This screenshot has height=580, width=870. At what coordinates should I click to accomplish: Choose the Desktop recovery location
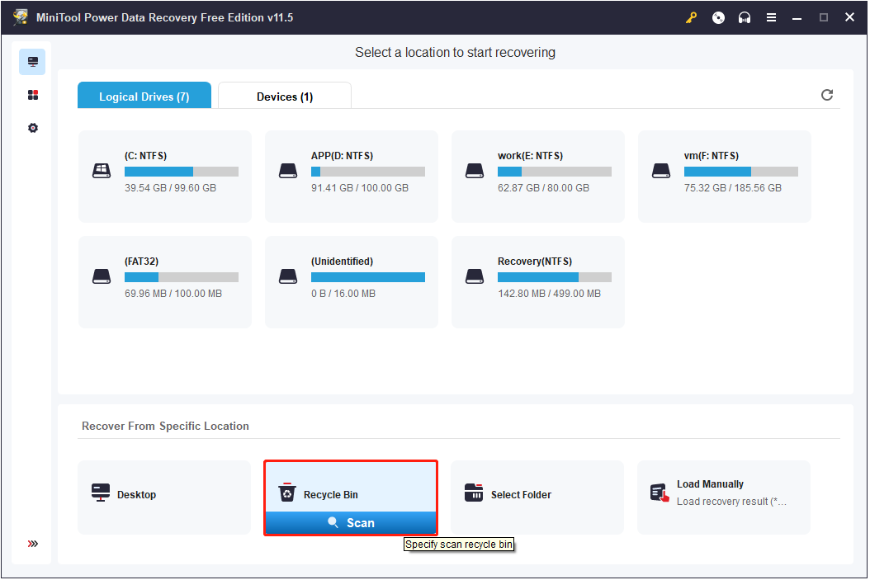click(164, 497)
